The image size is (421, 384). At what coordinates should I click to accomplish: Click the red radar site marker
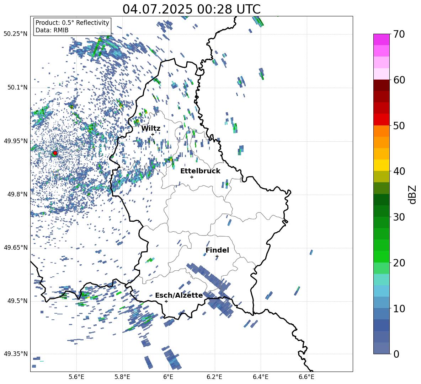click(55, 153)
